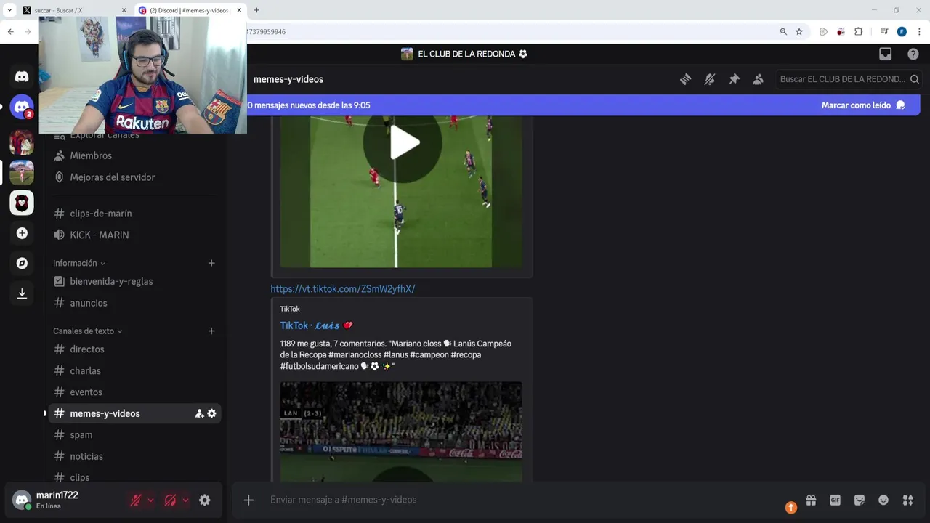Viewport: 930px width, 523px height.
Task: Play the soccer video at top
Action: (402, 142)
